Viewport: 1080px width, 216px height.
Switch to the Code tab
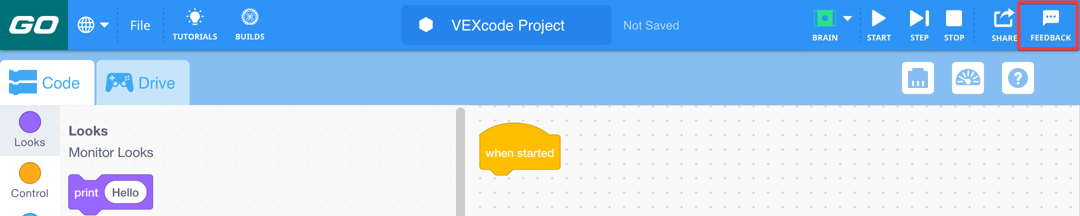pyautogui.click(x=47, y=83)
